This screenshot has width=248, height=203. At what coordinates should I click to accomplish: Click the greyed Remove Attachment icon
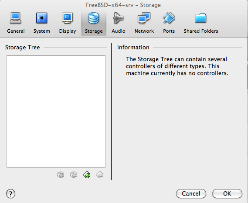coord(74,175)
